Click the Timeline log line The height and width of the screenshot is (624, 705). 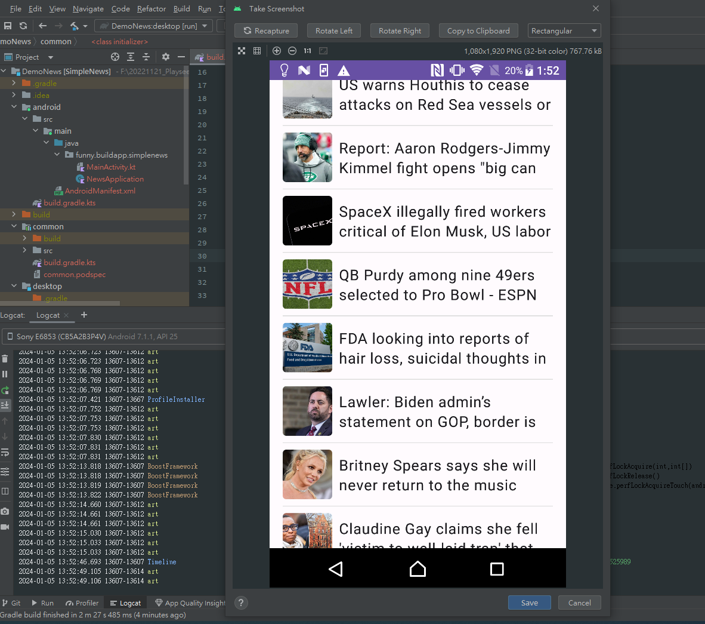click(x=97, y=562)
